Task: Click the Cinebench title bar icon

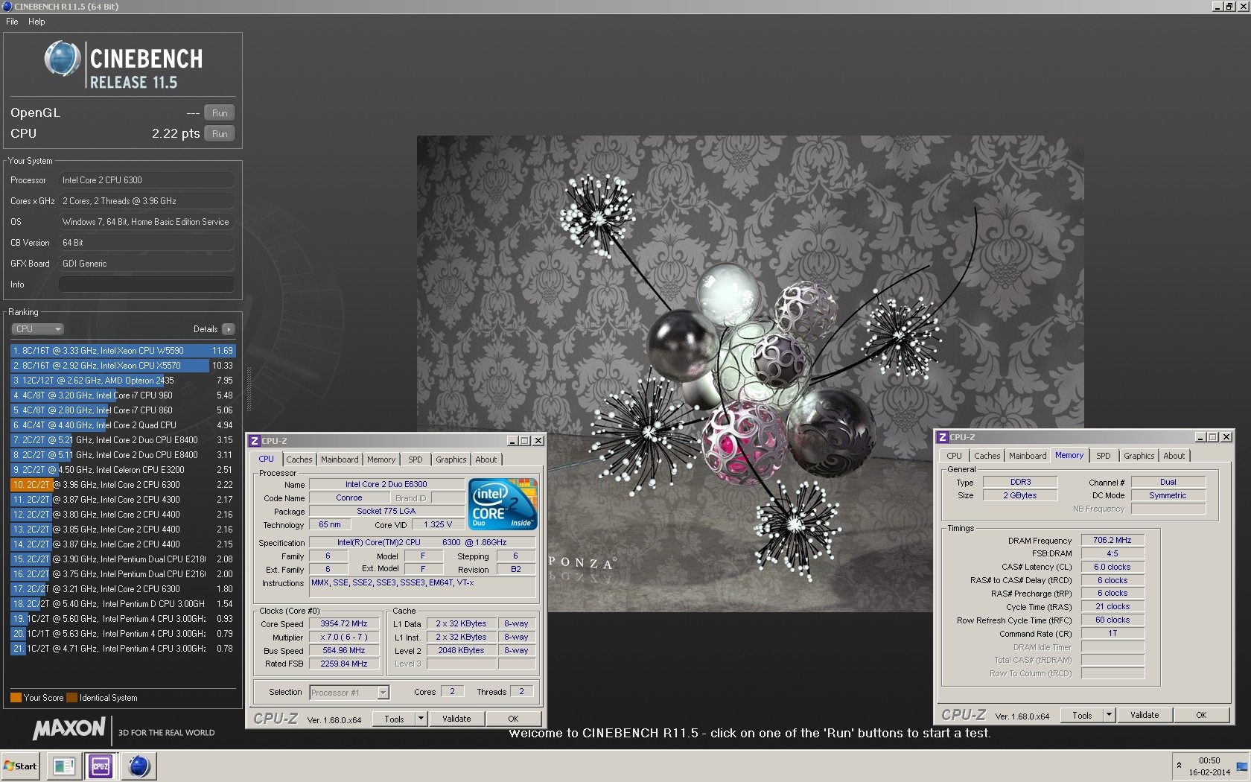Action: [x=7, y=6]
